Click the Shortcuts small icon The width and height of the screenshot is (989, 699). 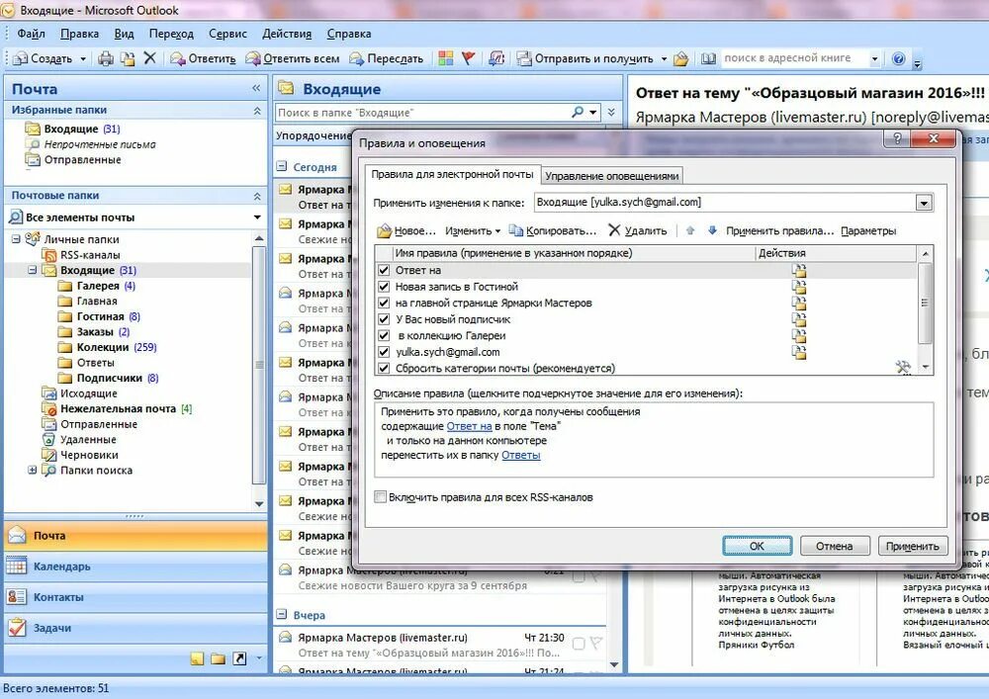click(x=239, y=658)
